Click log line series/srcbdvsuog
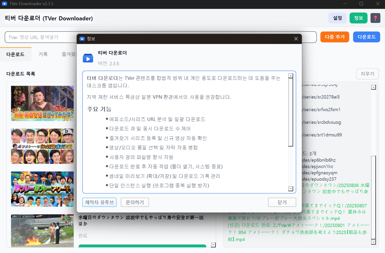 (x=322, y=122)
